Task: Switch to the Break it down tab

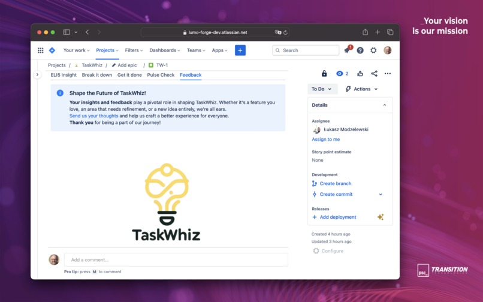Action: (97, 75)
